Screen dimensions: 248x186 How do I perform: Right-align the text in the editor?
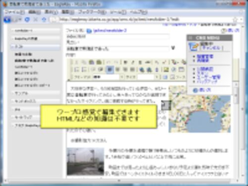[125, 69]
